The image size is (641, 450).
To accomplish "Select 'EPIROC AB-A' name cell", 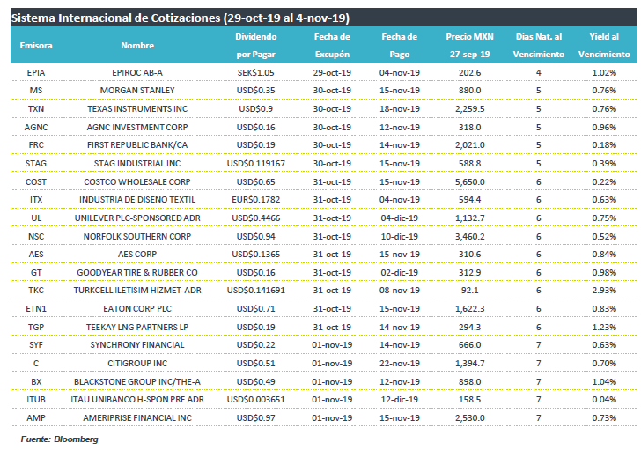I will pos(137,73).
